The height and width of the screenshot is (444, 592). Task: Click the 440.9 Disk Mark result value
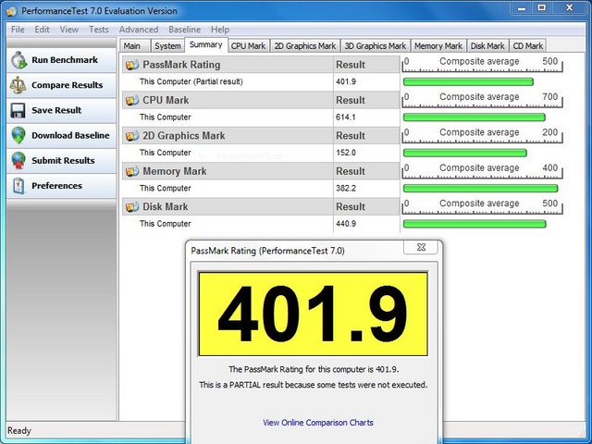click(346, 224)
